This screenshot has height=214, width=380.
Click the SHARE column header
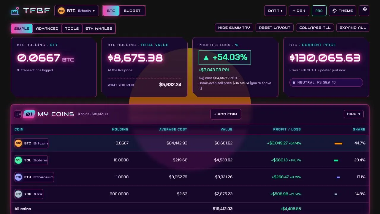tap(359, 129)
